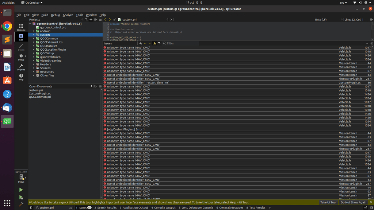Click the green Run button
This screenshot has height=210, width=374.
21,190
